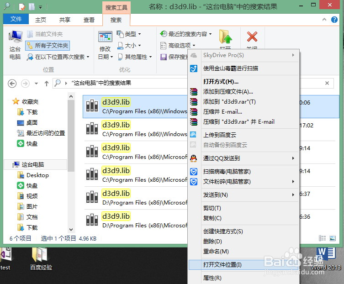Choose SkyDrive Pro(S) in context menu

[x=243, y=55]
